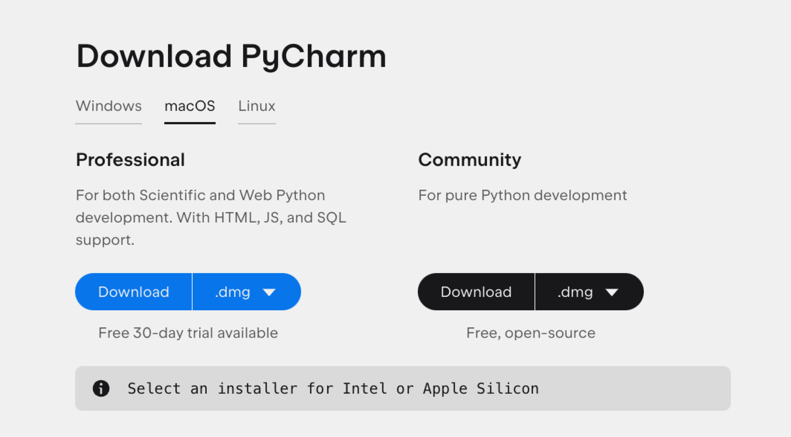Click the Professional heading

(x=130, y=160)
